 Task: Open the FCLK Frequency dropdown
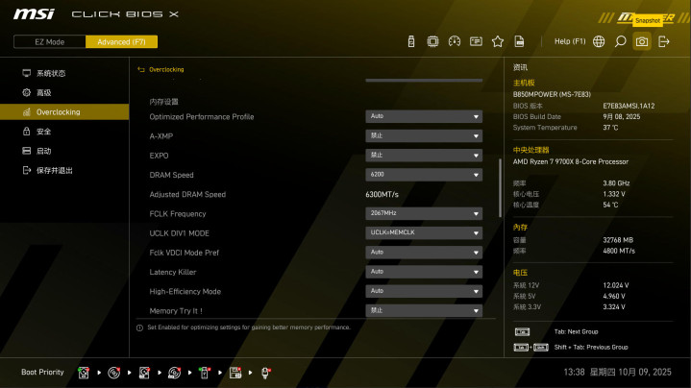pos(424,213)
